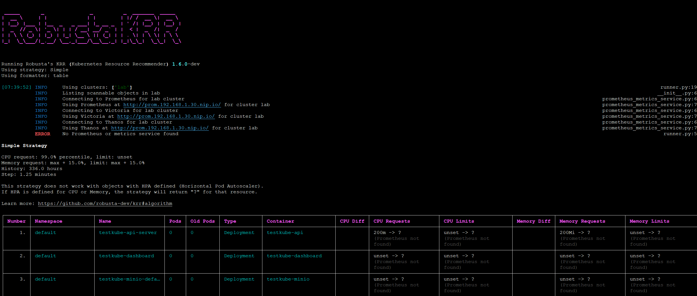Select the testkube-api-server name cell
Viewport: 697px width, 296px height.
pyautogui.click(x=128, y=233)
